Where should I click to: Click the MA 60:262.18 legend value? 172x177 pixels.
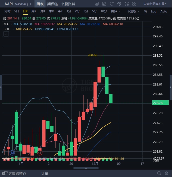[113, 24]
